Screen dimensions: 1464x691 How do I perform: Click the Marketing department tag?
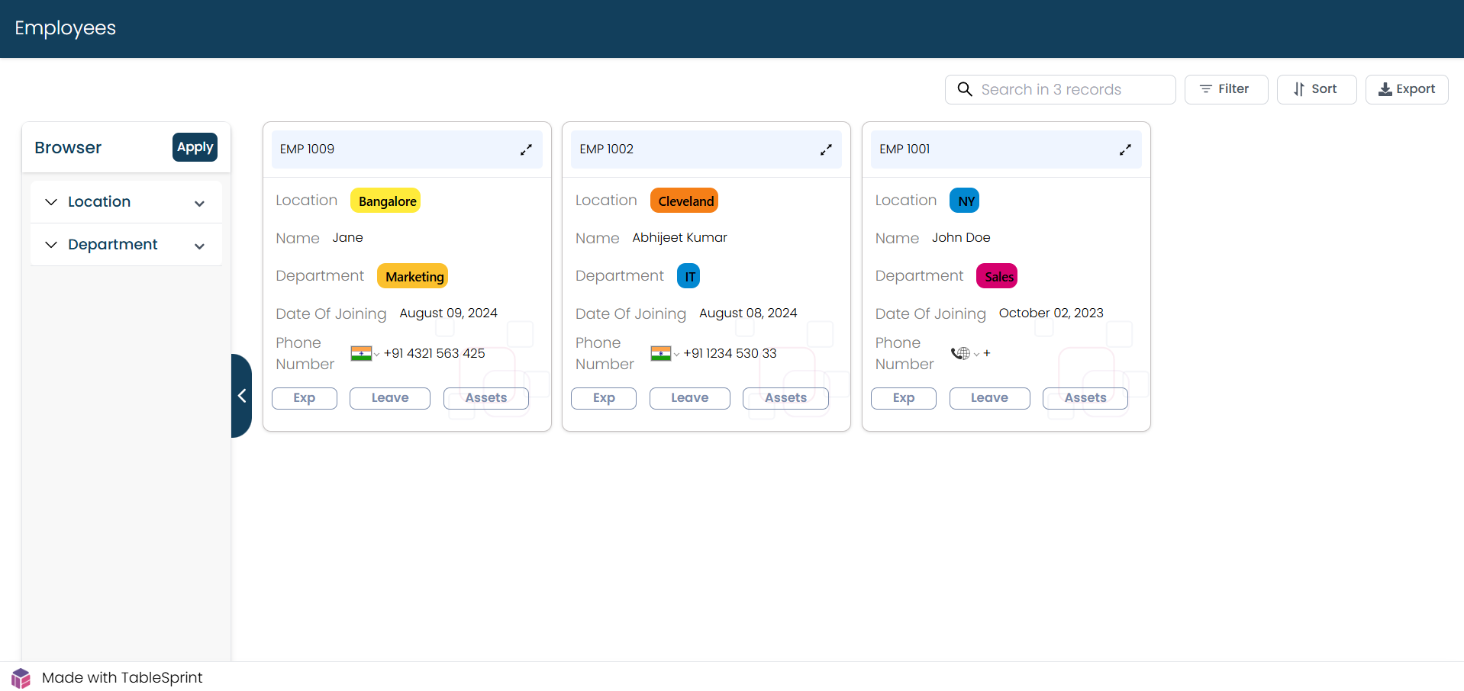coord(412,276)
